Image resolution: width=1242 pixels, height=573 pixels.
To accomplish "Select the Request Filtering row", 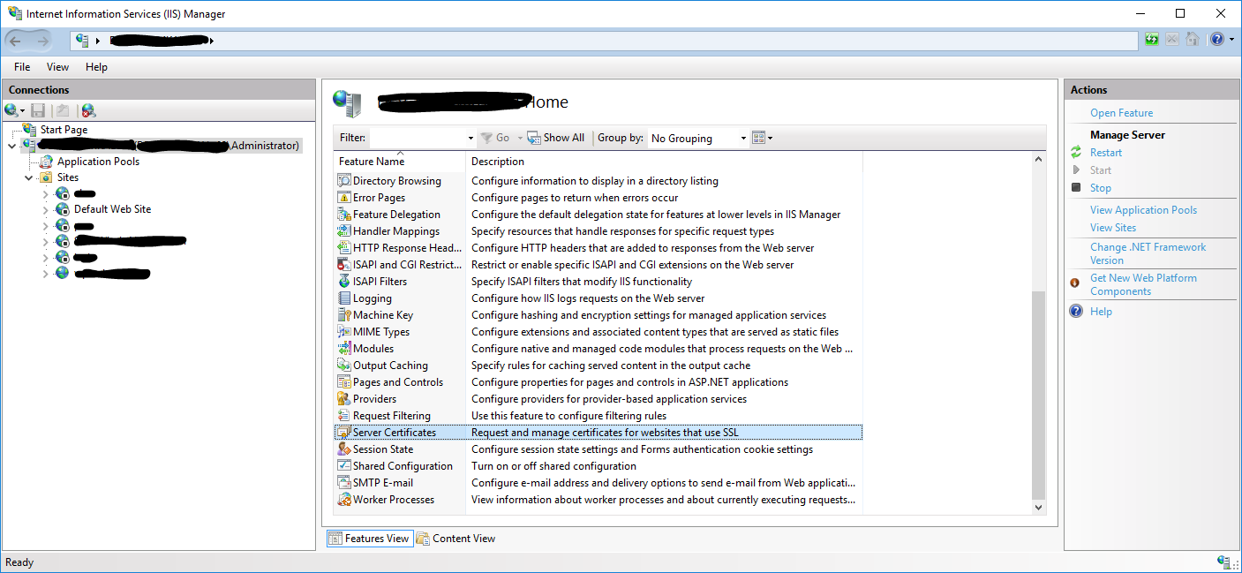I will click(598, 416).
